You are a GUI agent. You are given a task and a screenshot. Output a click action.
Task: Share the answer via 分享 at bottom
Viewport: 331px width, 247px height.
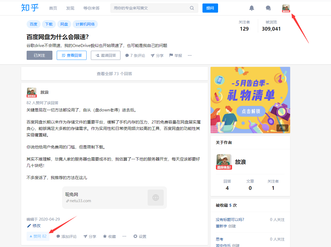click(x=90, y=237)
